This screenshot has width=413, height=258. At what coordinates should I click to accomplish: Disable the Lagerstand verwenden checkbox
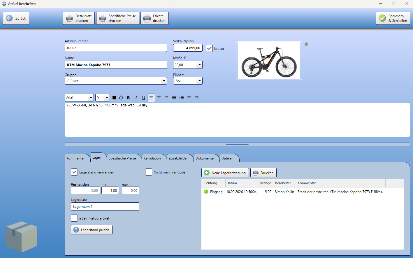(74, 172)
